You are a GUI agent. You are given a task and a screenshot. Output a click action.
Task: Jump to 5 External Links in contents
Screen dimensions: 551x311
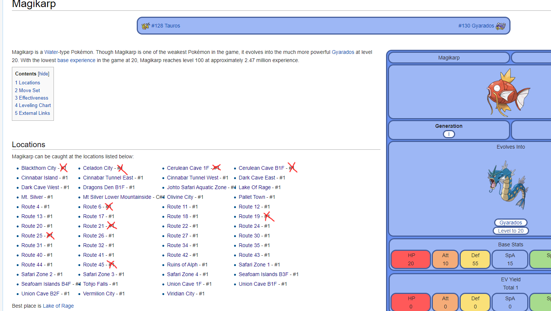click(32, 113)
